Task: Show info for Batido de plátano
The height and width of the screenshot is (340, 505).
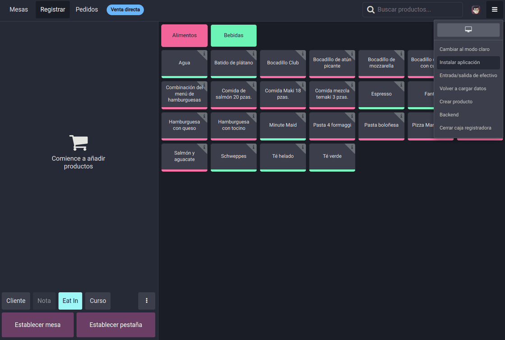Action: (253, 54)
